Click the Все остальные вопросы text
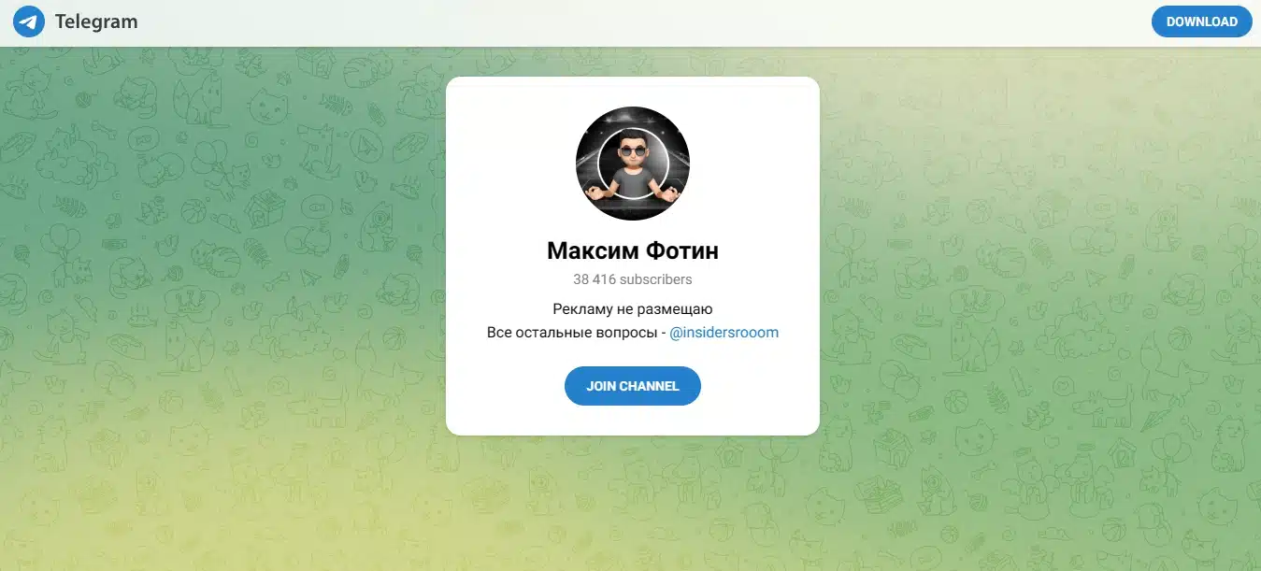 pyautogui.click(x=571, y=333)
